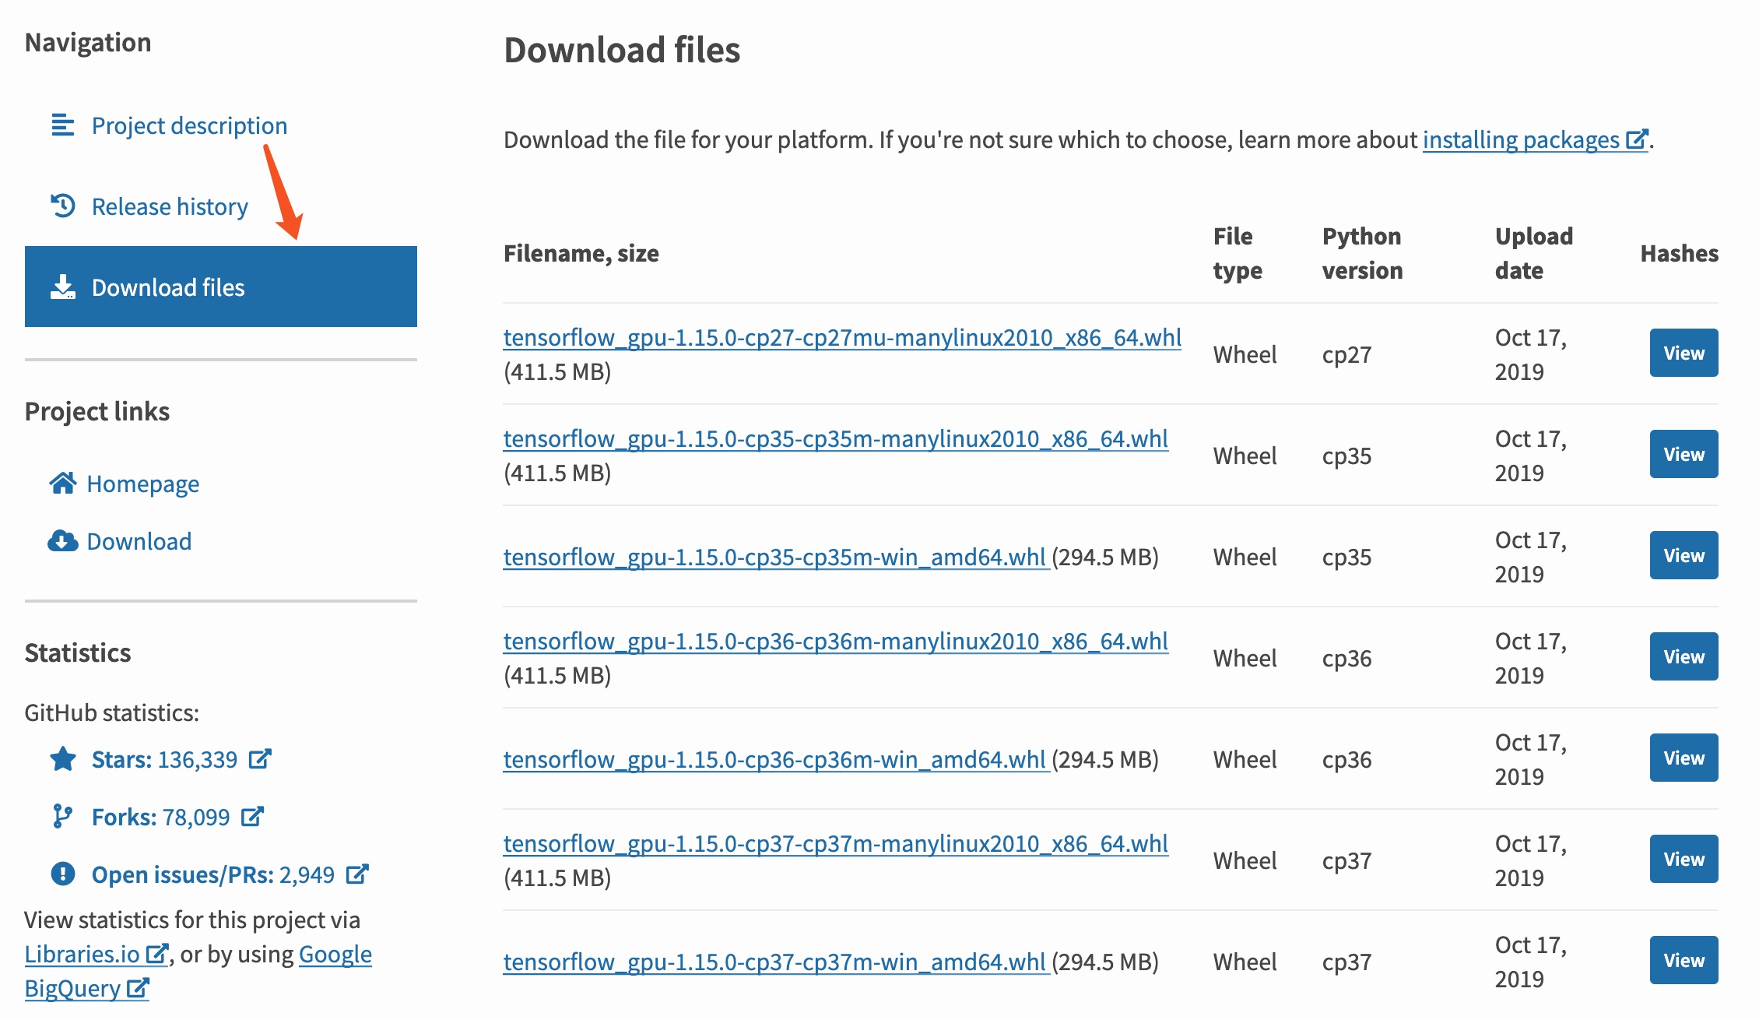The image size is (1759, 1020).
Task: Click the open issues count 2,949
Action: tap(307, 873)
